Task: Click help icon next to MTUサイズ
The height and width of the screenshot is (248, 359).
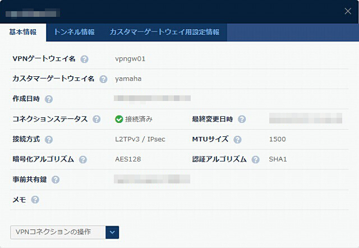Action: pos(237,140)
